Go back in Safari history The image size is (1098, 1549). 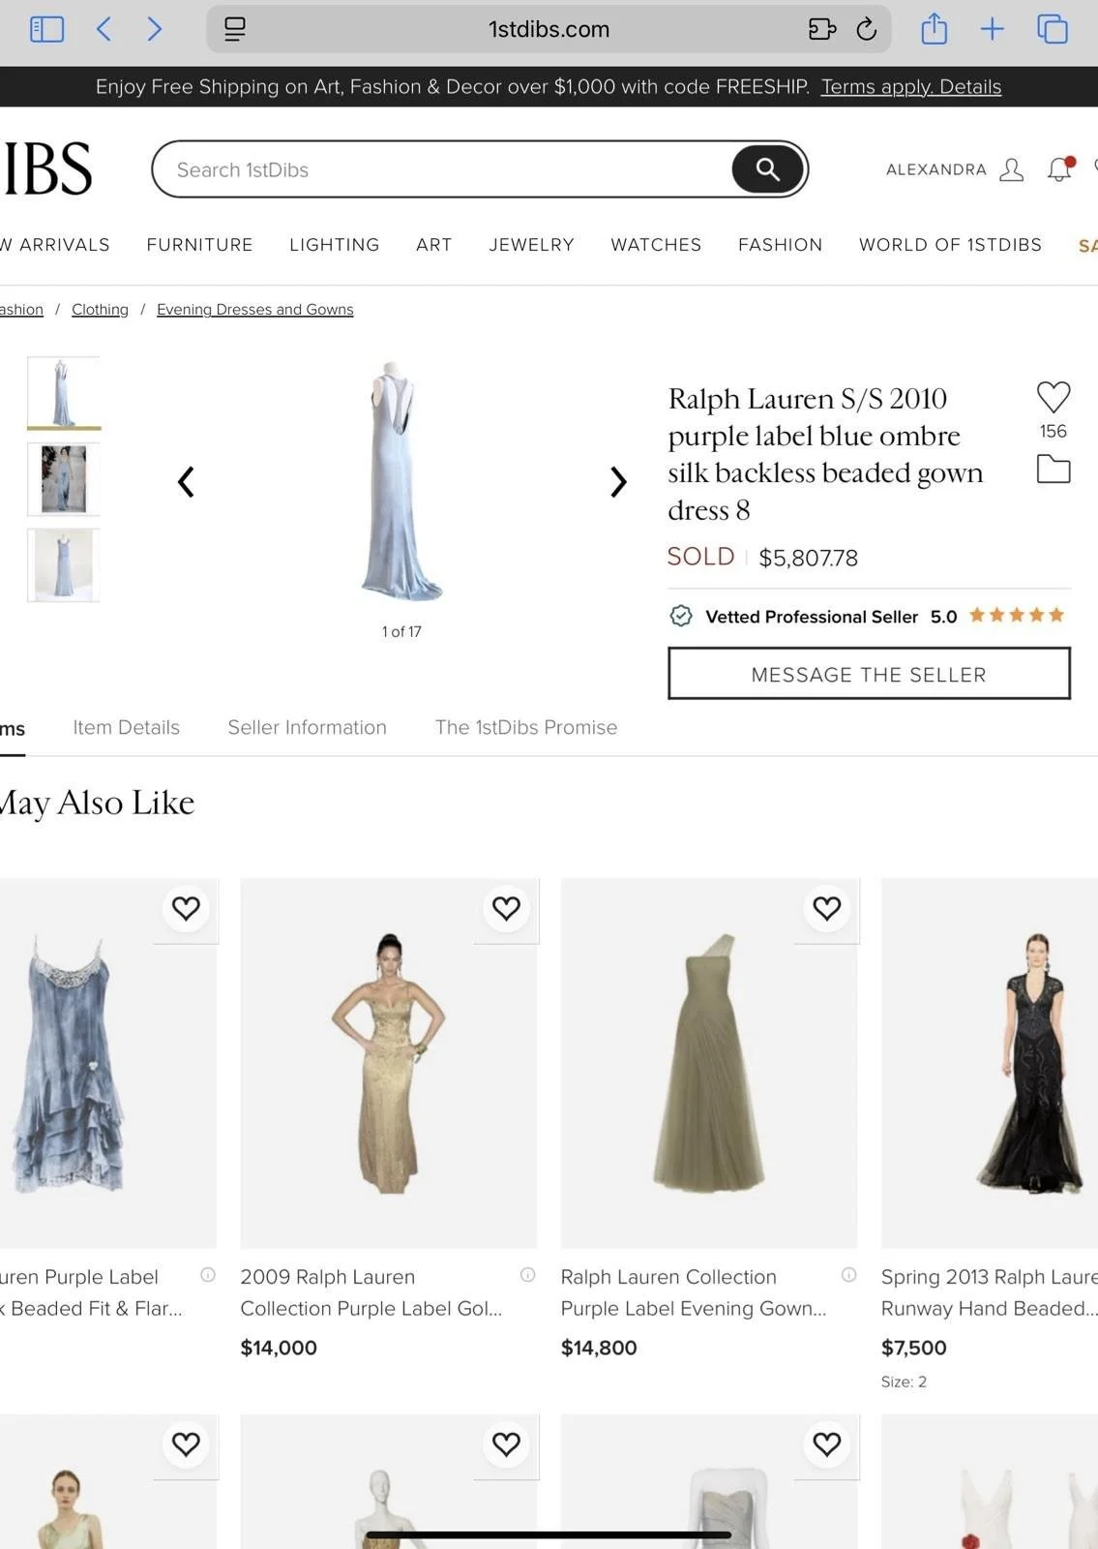point(104,29)
